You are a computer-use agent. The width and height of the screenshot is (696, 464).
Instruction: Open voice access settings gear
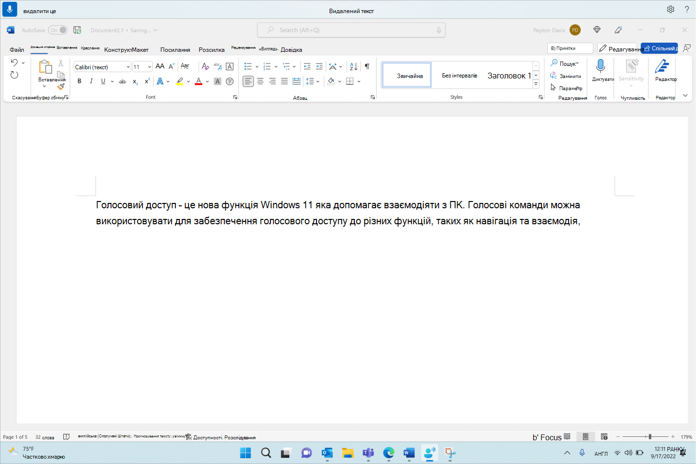tap(670, 9)
